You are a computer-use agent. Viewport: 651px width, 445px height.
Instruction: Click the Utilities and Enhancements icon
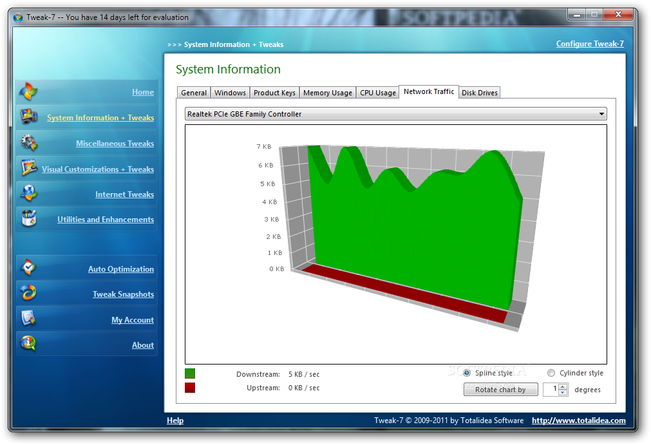(x=28, y=218)
